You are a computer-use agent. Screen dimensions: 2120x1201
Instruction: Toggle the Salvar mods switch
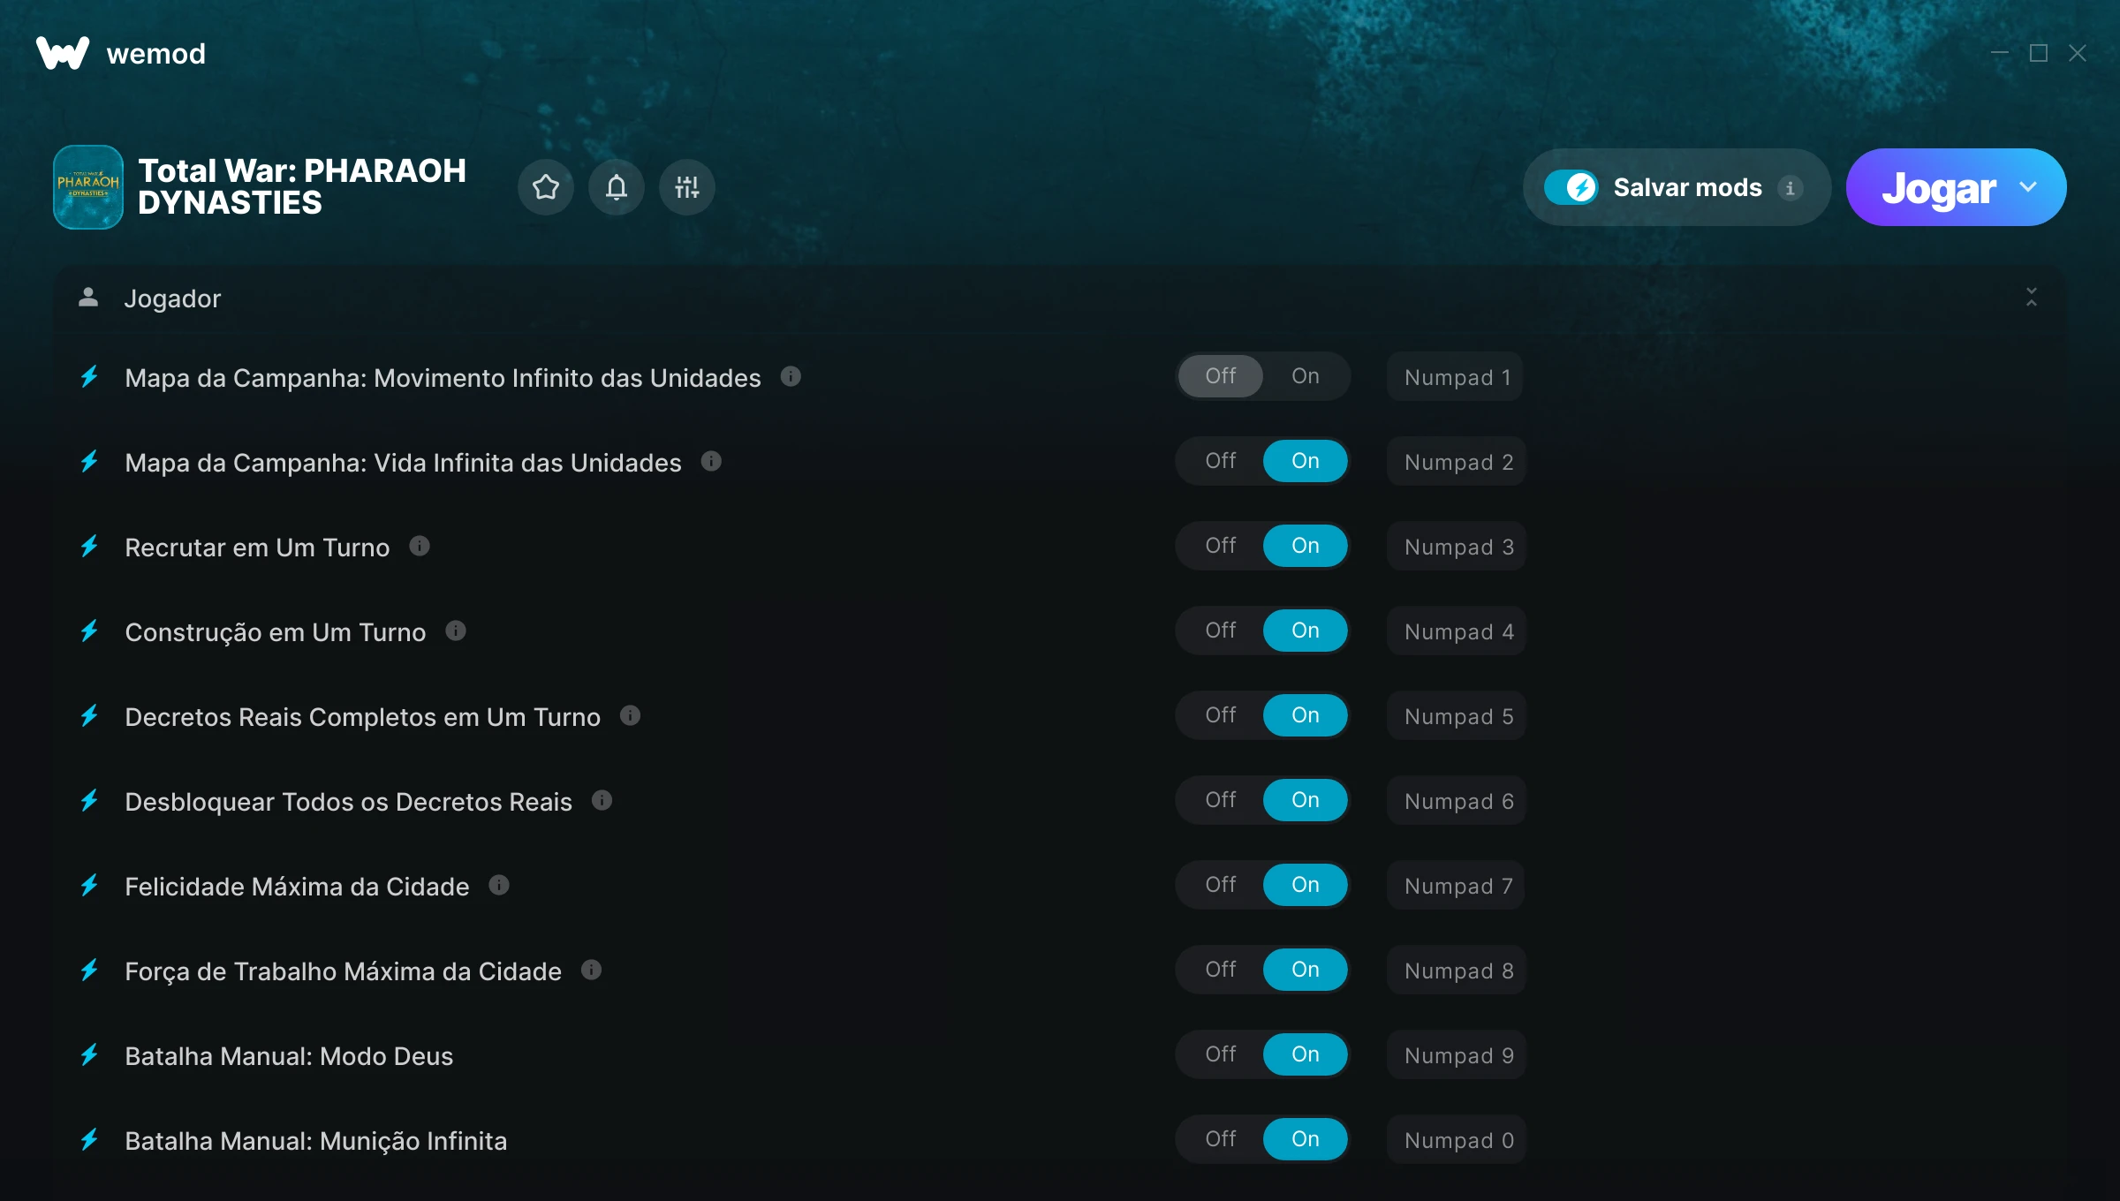pyautogui.click(x=1571, y=187)
